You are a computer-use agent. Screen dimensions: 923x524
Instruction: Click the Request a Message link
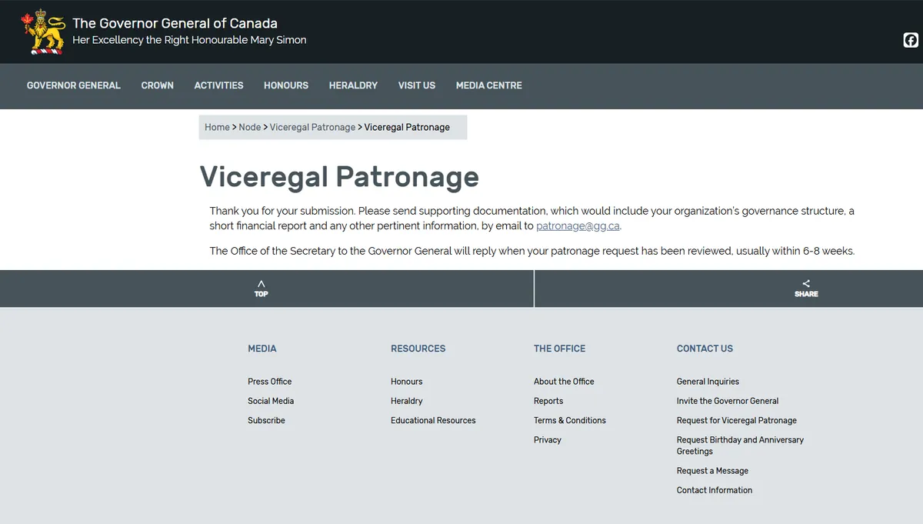coord(712,471)
